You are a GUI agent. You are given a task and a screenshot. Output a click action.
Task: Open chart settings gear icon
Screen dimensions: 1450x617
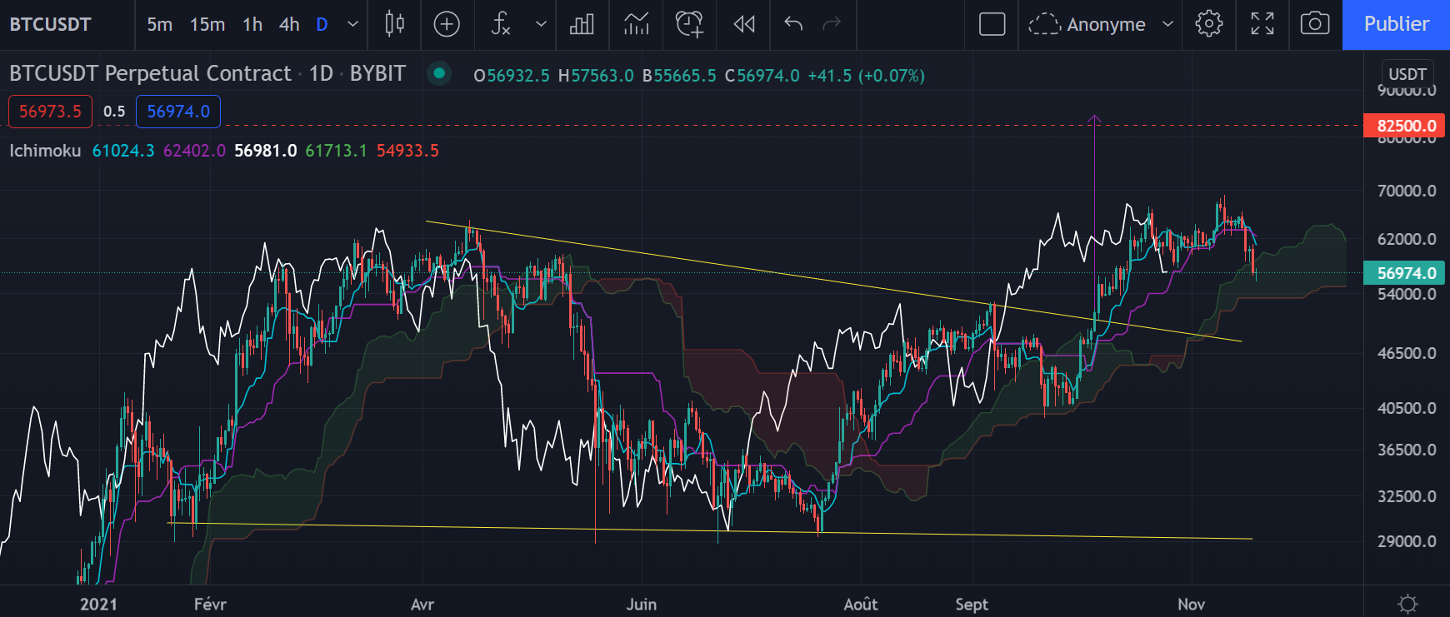(1208, 24)
